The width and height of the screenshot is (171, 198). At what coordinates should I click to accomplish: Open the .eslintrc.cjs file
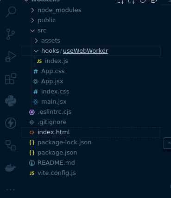point(91,112)
